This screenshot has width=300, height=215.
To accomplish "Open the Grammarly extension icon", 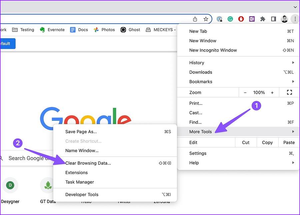I will coord(230,19).
